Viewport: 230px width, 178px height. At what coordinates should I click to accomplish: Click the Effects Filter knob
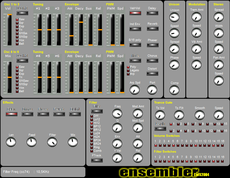pos(52,142)
